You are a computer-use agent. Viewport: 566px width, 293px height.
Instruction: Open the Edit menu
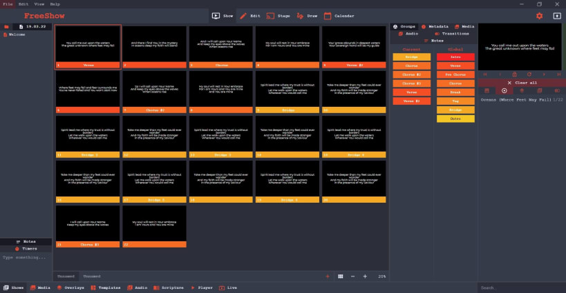coord(23,4)
